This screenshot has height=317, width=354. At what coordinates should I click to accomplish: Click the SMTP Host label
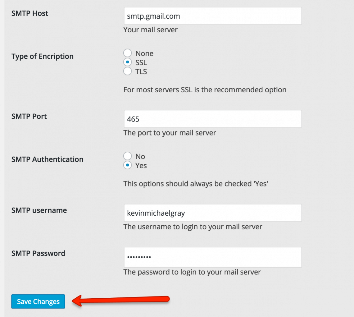click(30, 13)
